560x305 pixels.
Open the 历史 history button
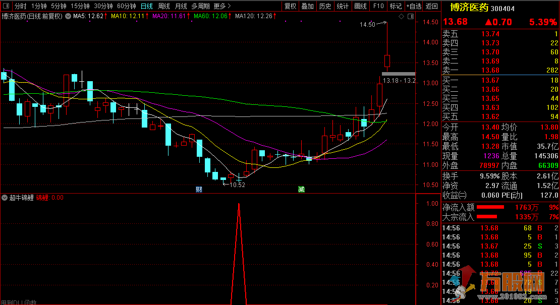click(x=325, y=6)
